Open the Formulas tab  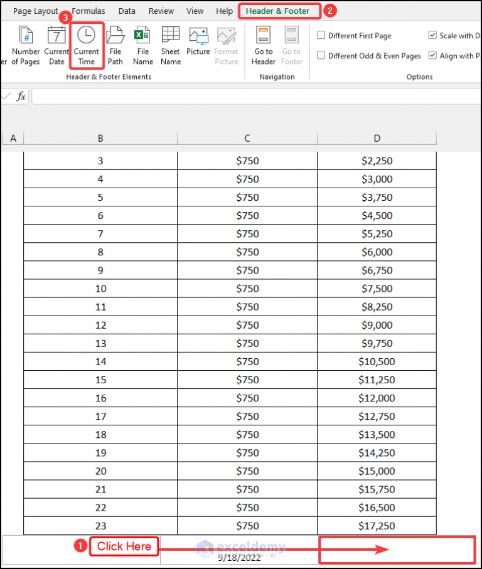(88, 11)
